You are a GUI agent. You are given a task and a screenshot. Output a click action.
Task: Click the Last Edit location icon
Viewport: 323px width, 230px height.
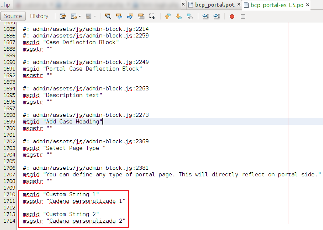[x=63, y=16]
